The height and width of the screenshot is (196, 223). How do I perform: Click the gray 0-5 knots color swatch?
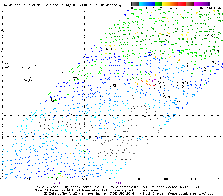[x=135, y=4]
